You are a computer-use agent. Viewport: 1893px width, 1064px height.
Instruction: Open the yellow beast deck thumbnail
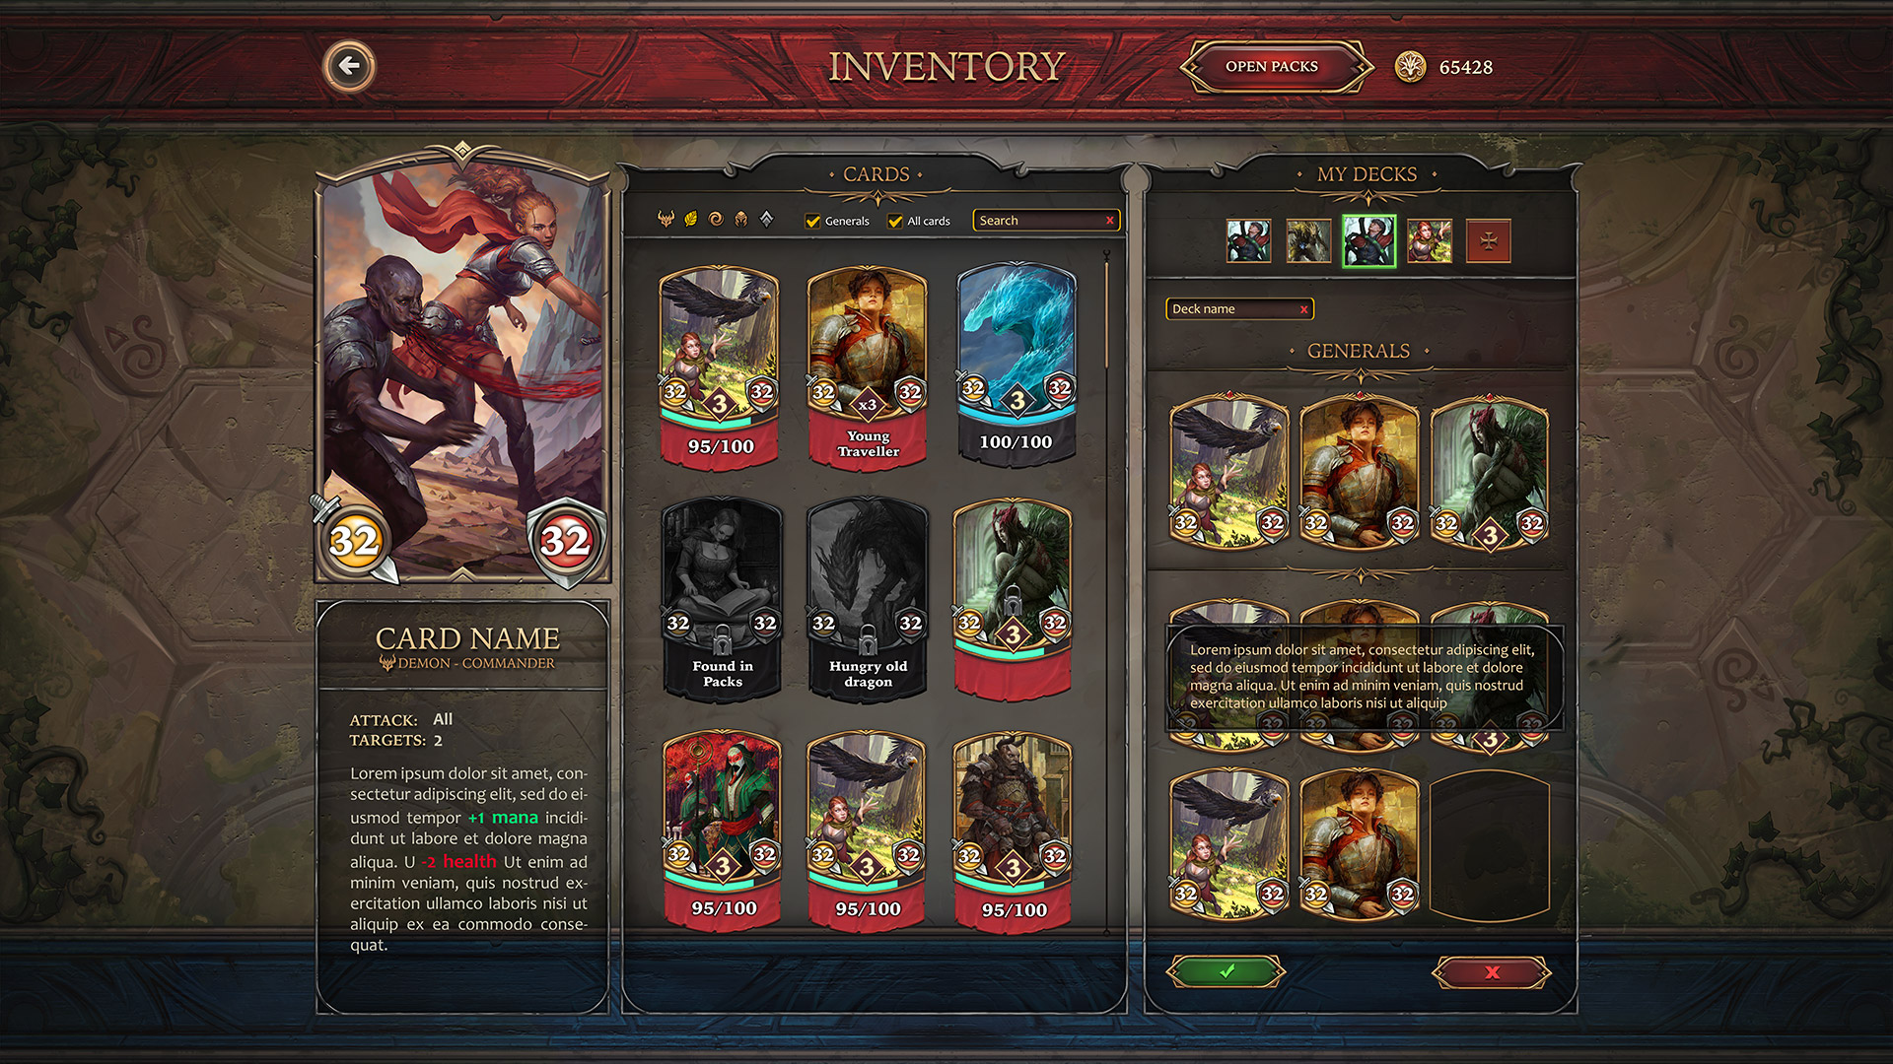point(1308,240)
